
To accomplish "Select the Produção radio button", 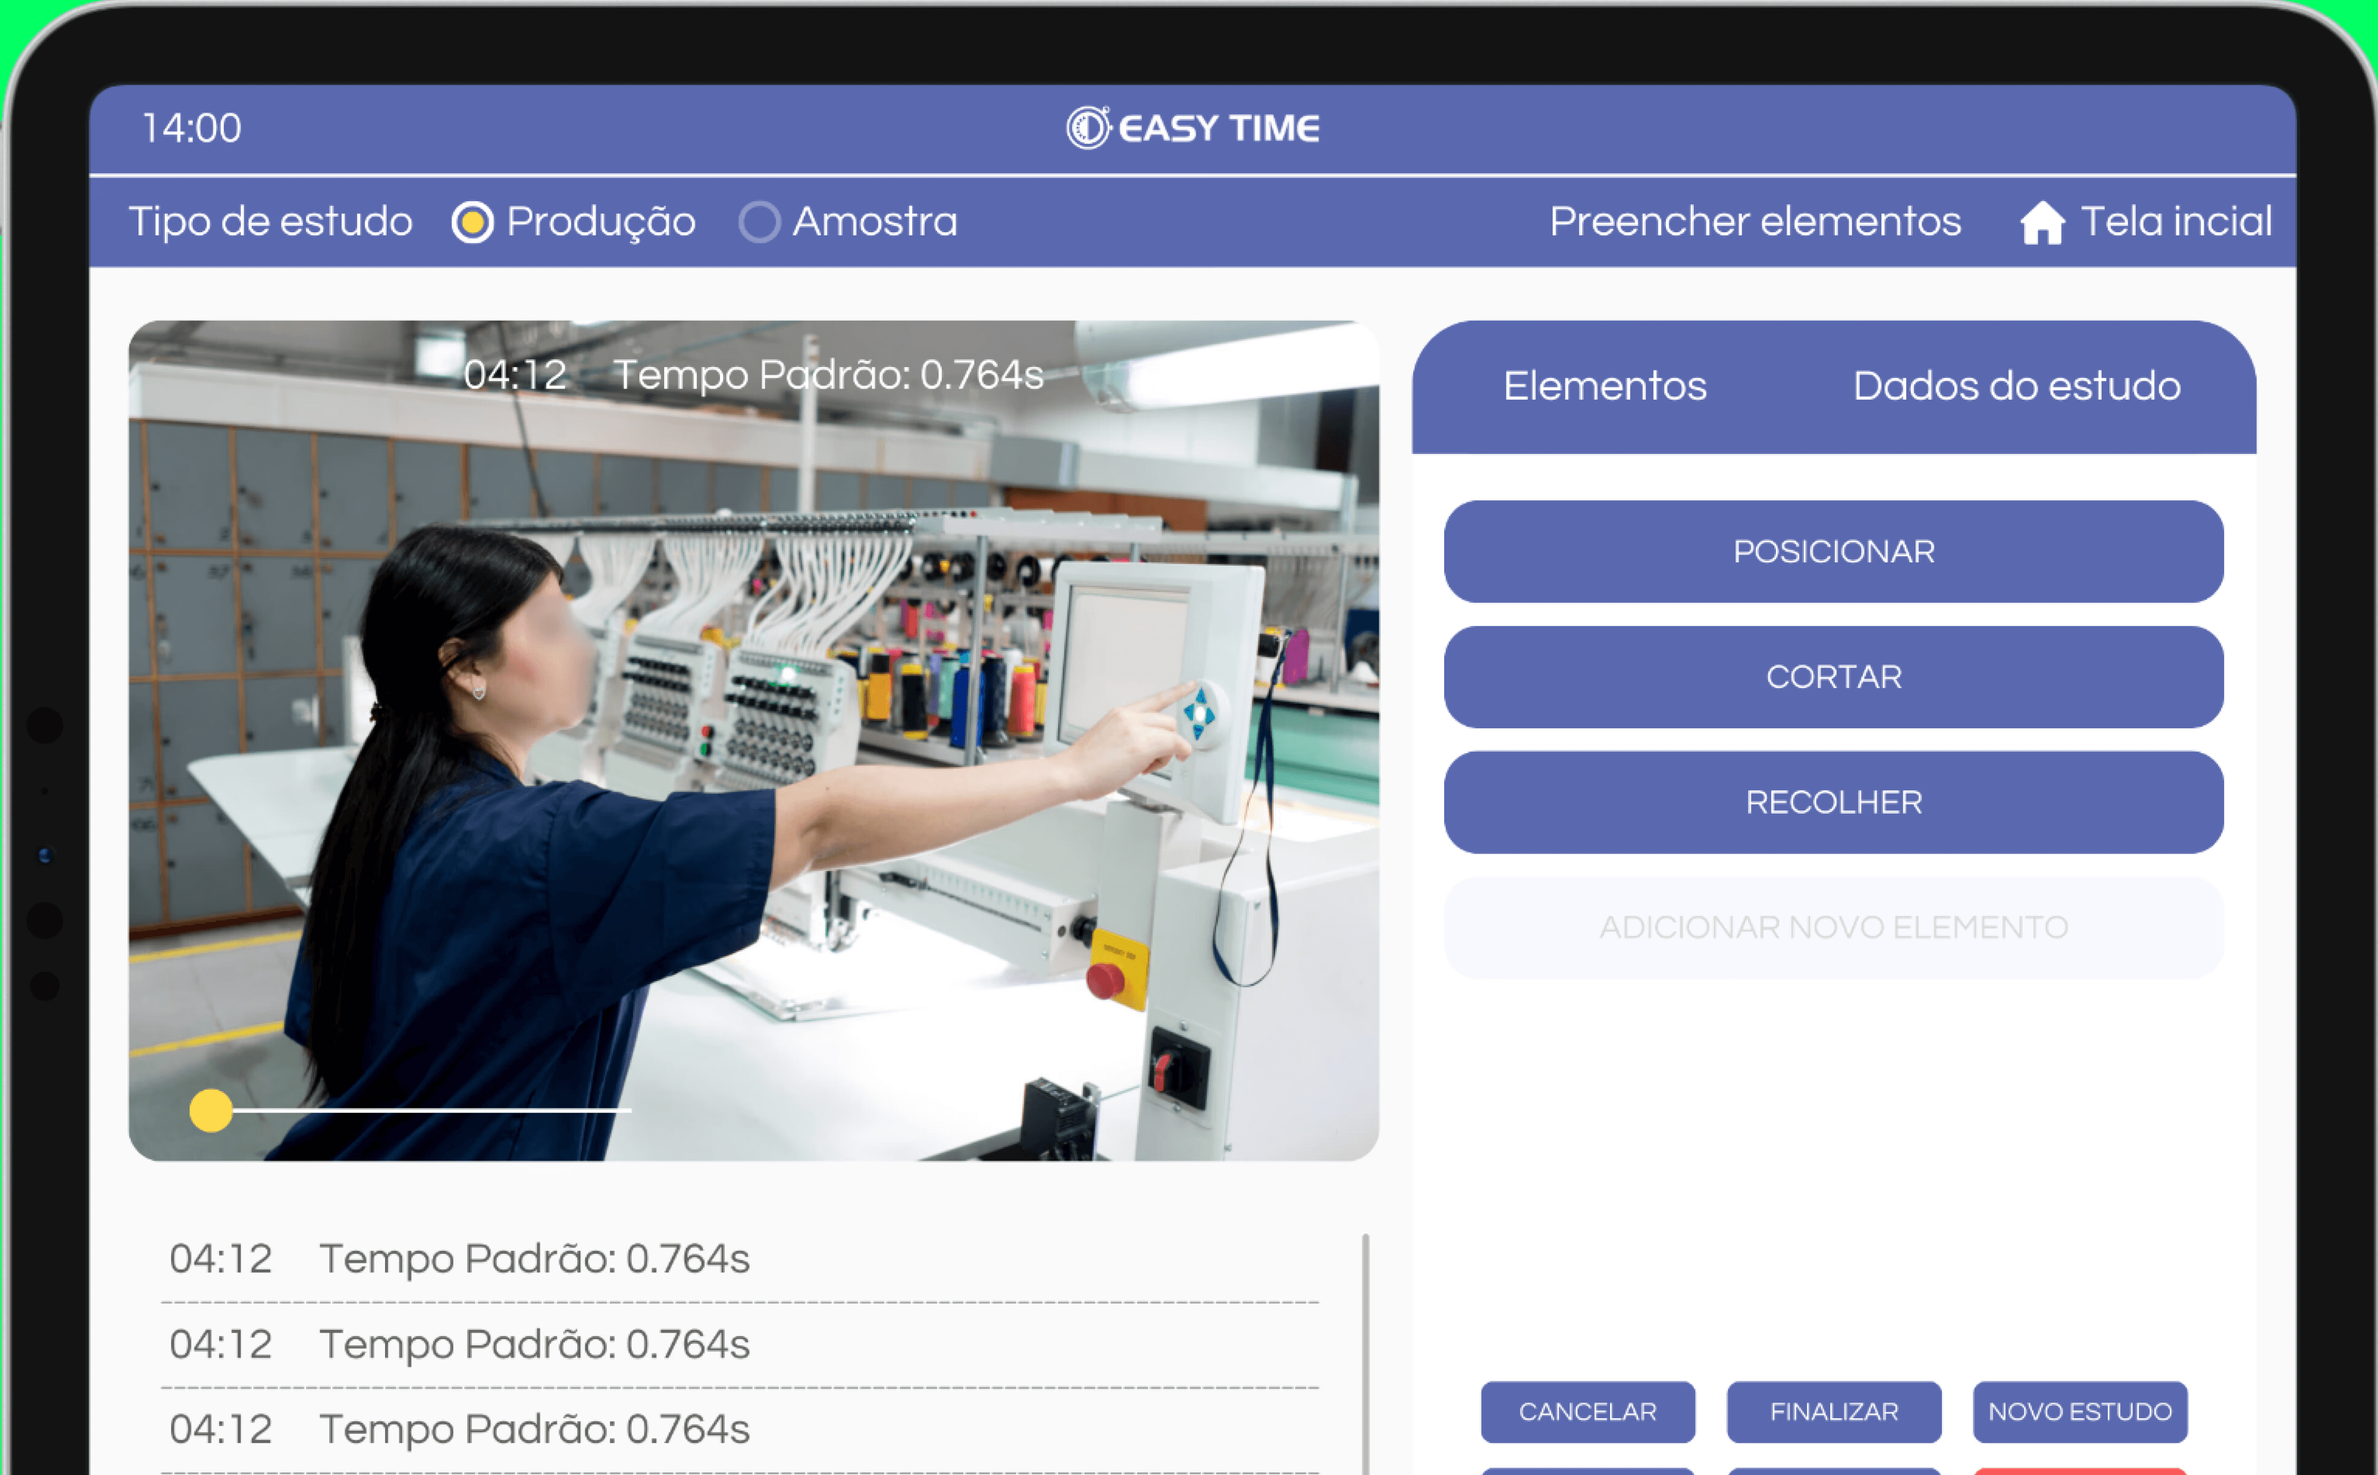I will pyautogui.click(x=473, y=222).
